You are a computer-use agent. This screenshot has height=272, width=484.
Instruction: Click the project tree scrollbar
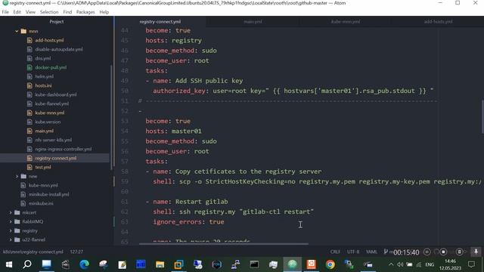coord(111,117)
